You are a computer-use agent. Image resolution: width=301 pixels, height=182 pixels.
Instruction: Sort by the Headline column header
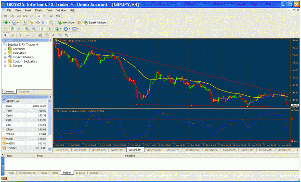tap(130, 156)
